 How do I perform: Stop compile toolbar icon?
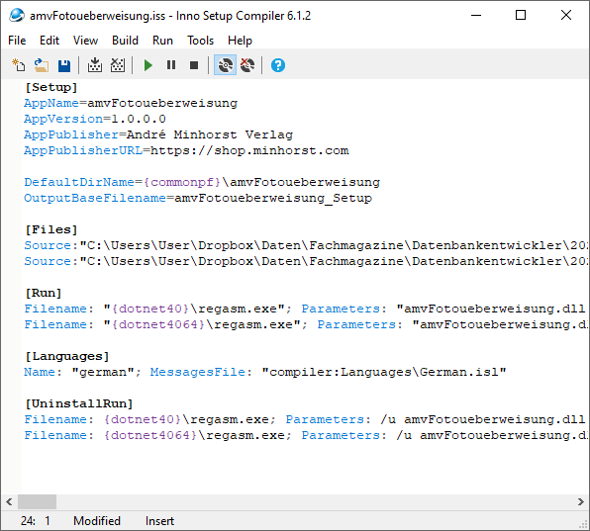coord(118,65)
